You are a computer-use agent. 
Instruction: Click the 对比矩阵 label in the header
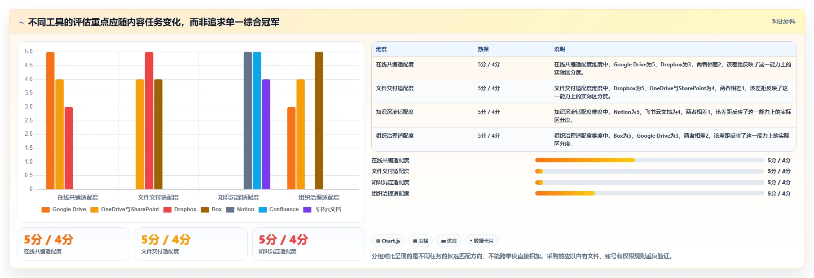coord(783,22)
